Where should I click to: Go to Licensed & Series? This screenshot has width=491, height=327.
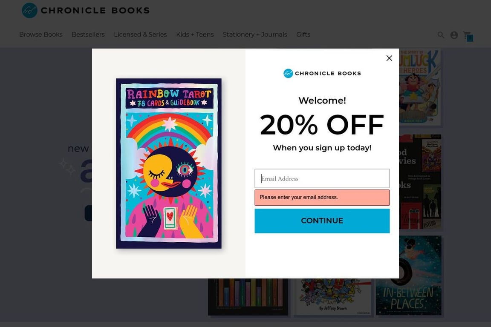140,34
